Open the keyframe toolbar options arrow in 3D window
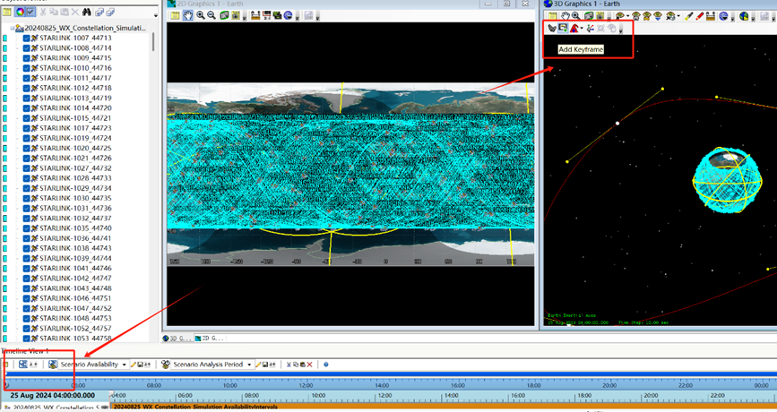Image resolution: width=777 pixels, height=412 pixels. click(x=621, y=30)
